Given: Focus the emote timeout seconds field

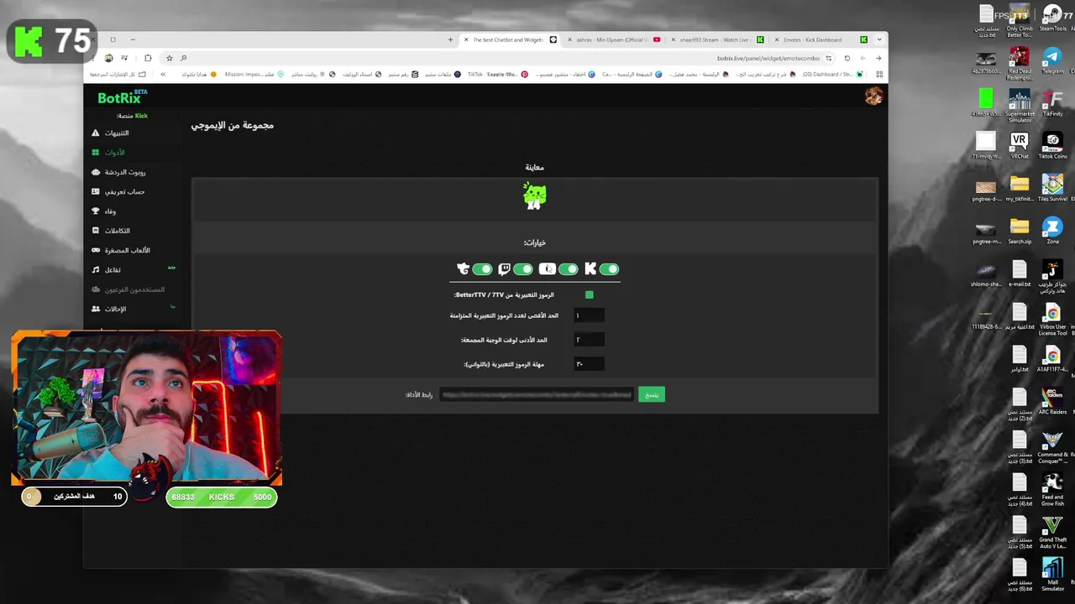Looking at the screenshot, I should (589, 364).
